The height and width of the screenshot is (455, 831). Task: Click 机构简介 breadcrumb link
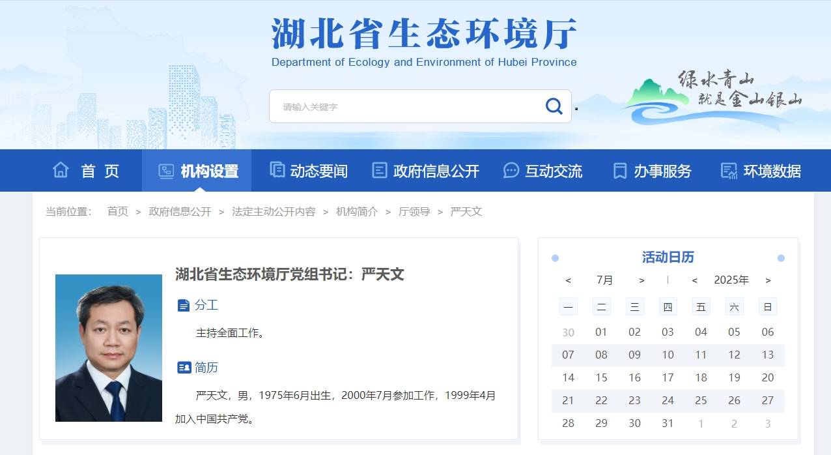357,212
